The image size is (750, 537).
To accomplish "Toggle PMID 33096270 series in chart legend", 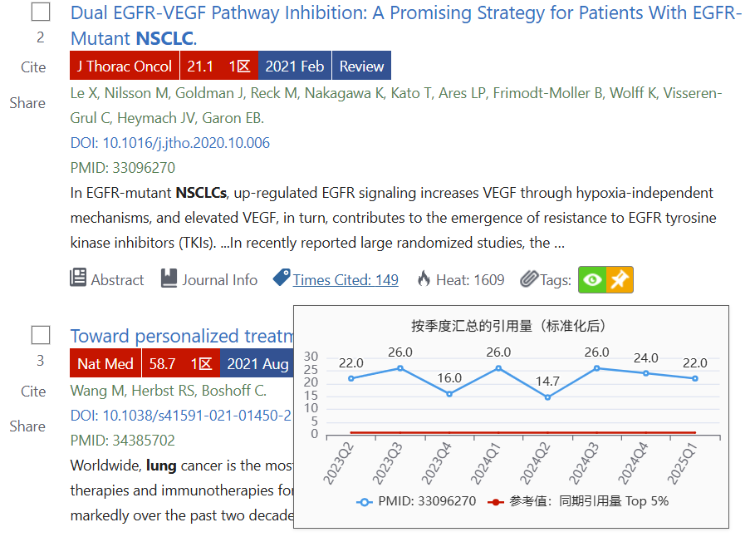I will tap(416, 501).
